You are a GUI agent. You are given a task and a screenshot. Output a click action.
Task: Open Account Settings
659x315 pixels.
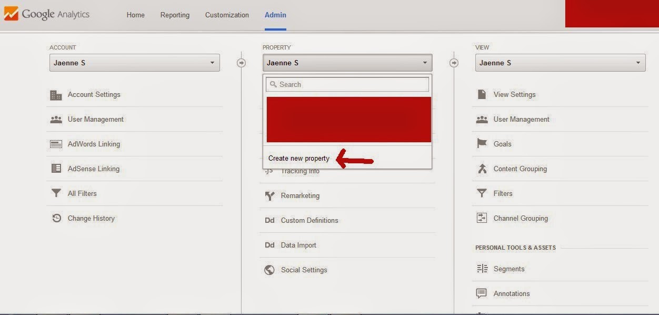tap(94, 94)
